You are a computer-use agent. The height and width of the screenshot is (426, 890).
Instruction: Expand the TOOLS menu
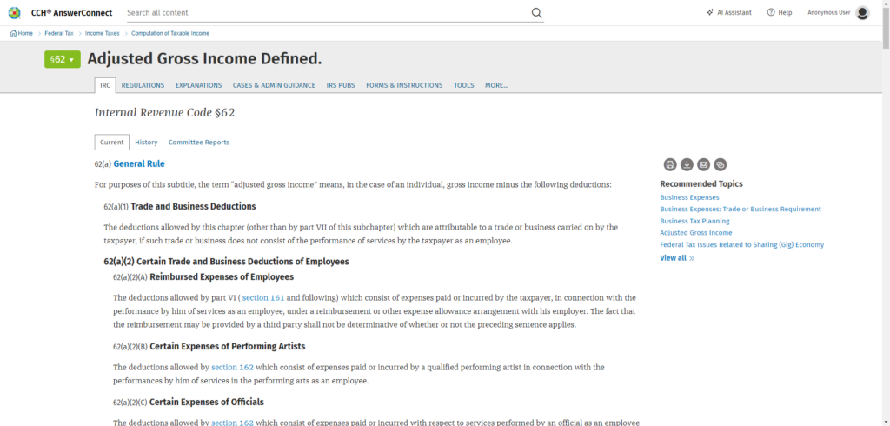pyautogui.click(x=464, y=85)
